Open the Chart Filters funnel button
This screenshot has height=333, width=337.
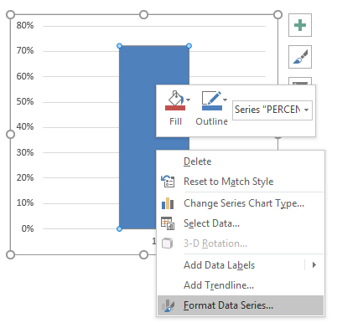(300, 81)
